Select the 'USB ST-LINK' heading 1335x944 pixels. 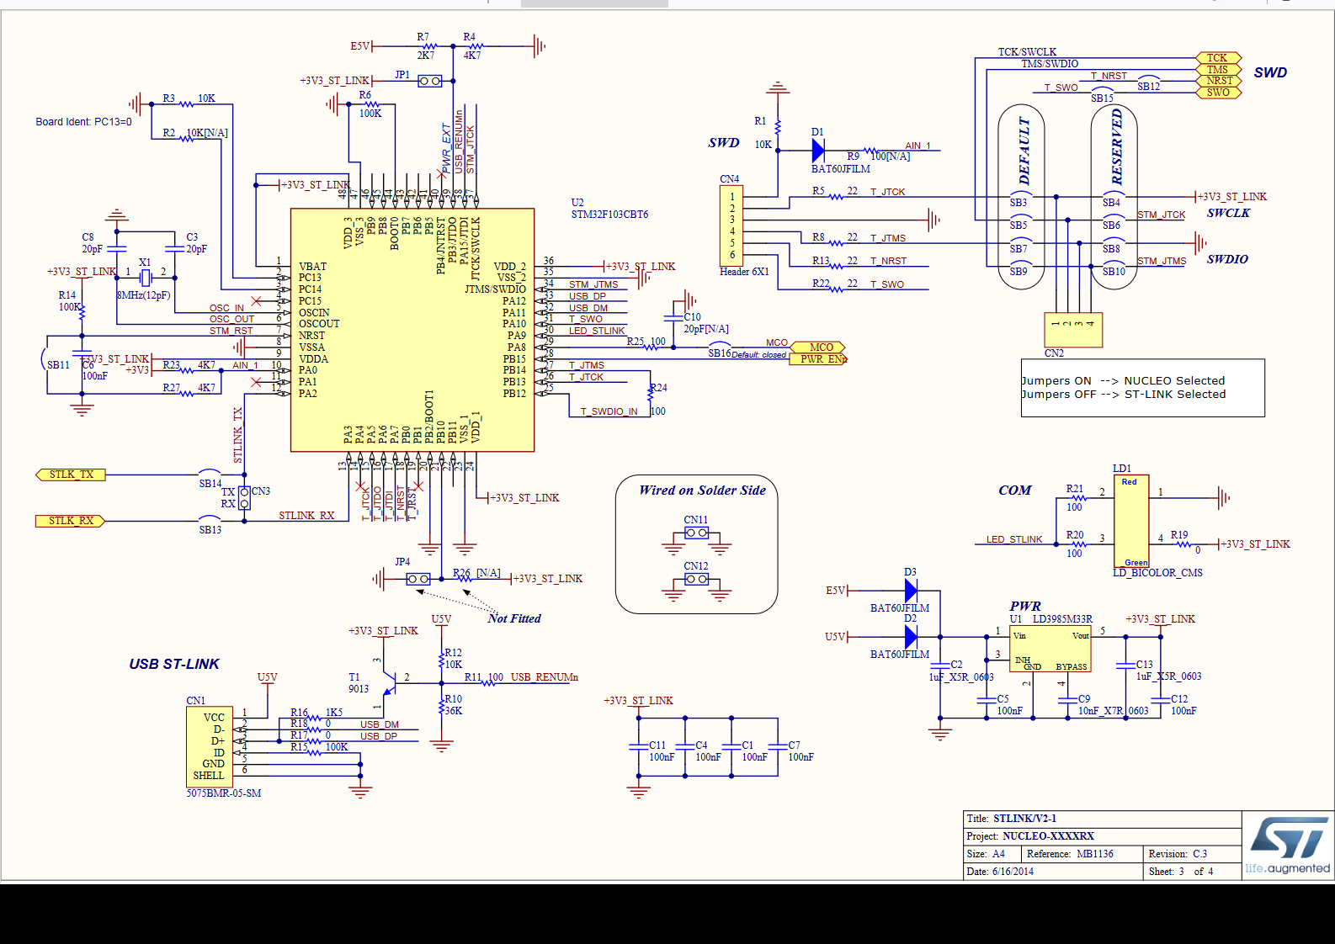(x=174, y=664)
